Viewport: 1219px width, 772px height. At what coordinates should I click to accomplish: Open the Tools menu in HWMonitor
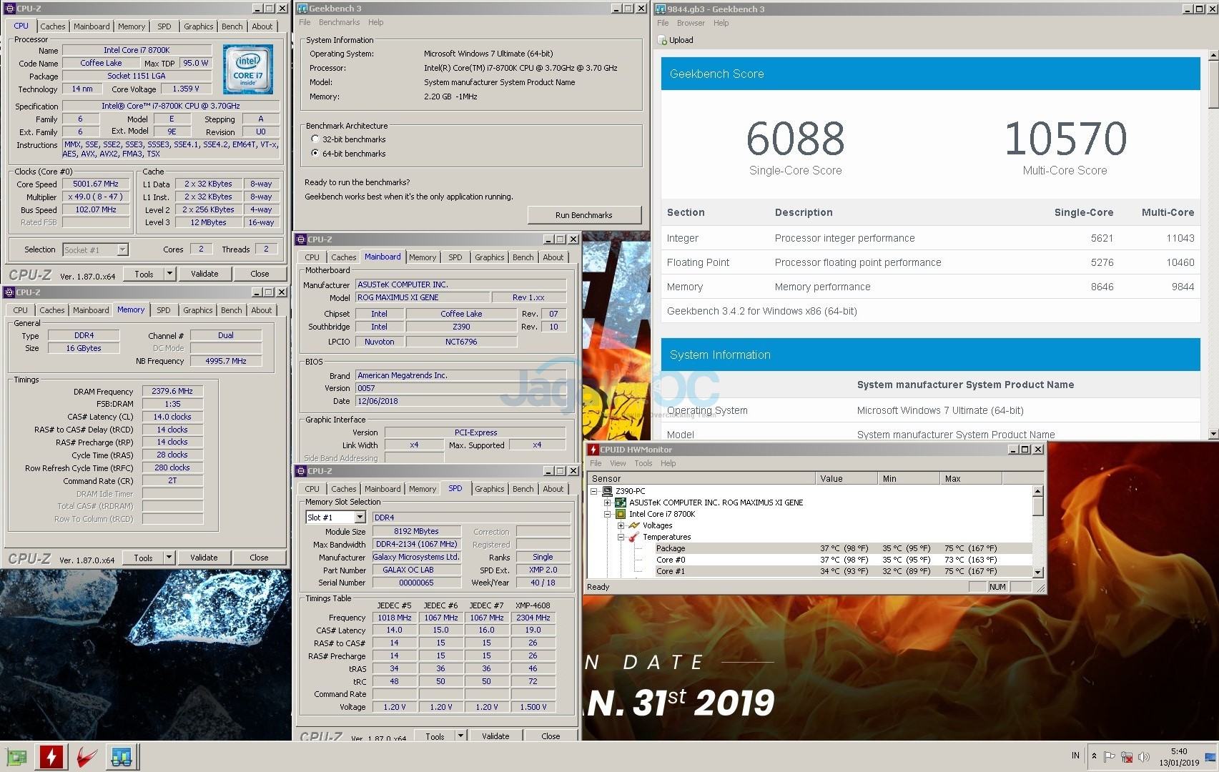pyautogui.click(x=643, y=463)
